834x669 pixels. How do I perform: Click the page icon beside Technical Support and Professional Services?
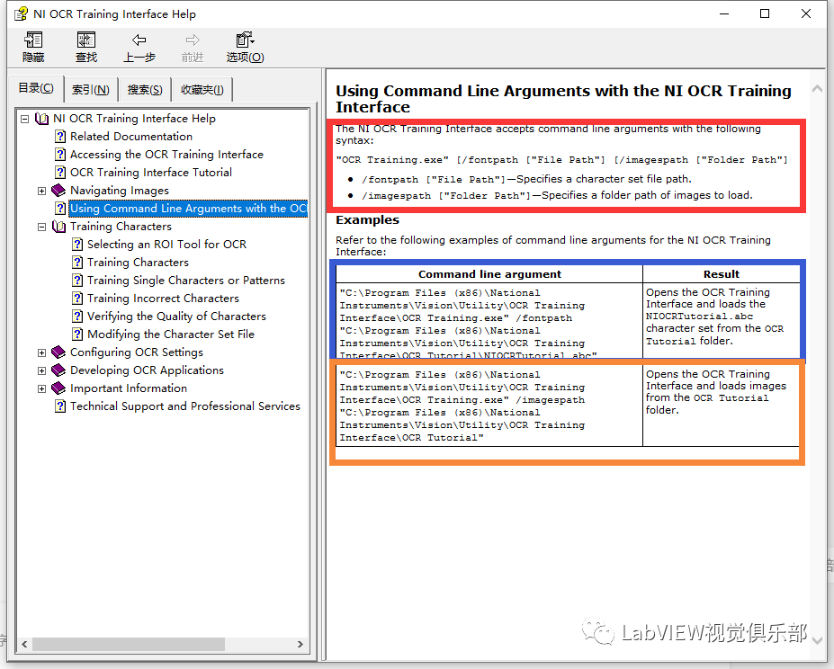[60, 406]
